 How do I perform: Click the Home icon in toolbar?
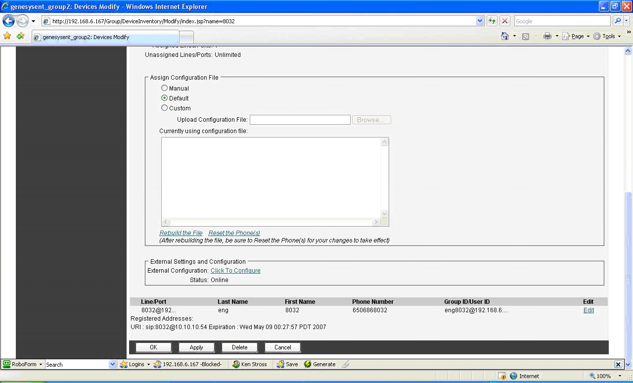click(504, 36)
